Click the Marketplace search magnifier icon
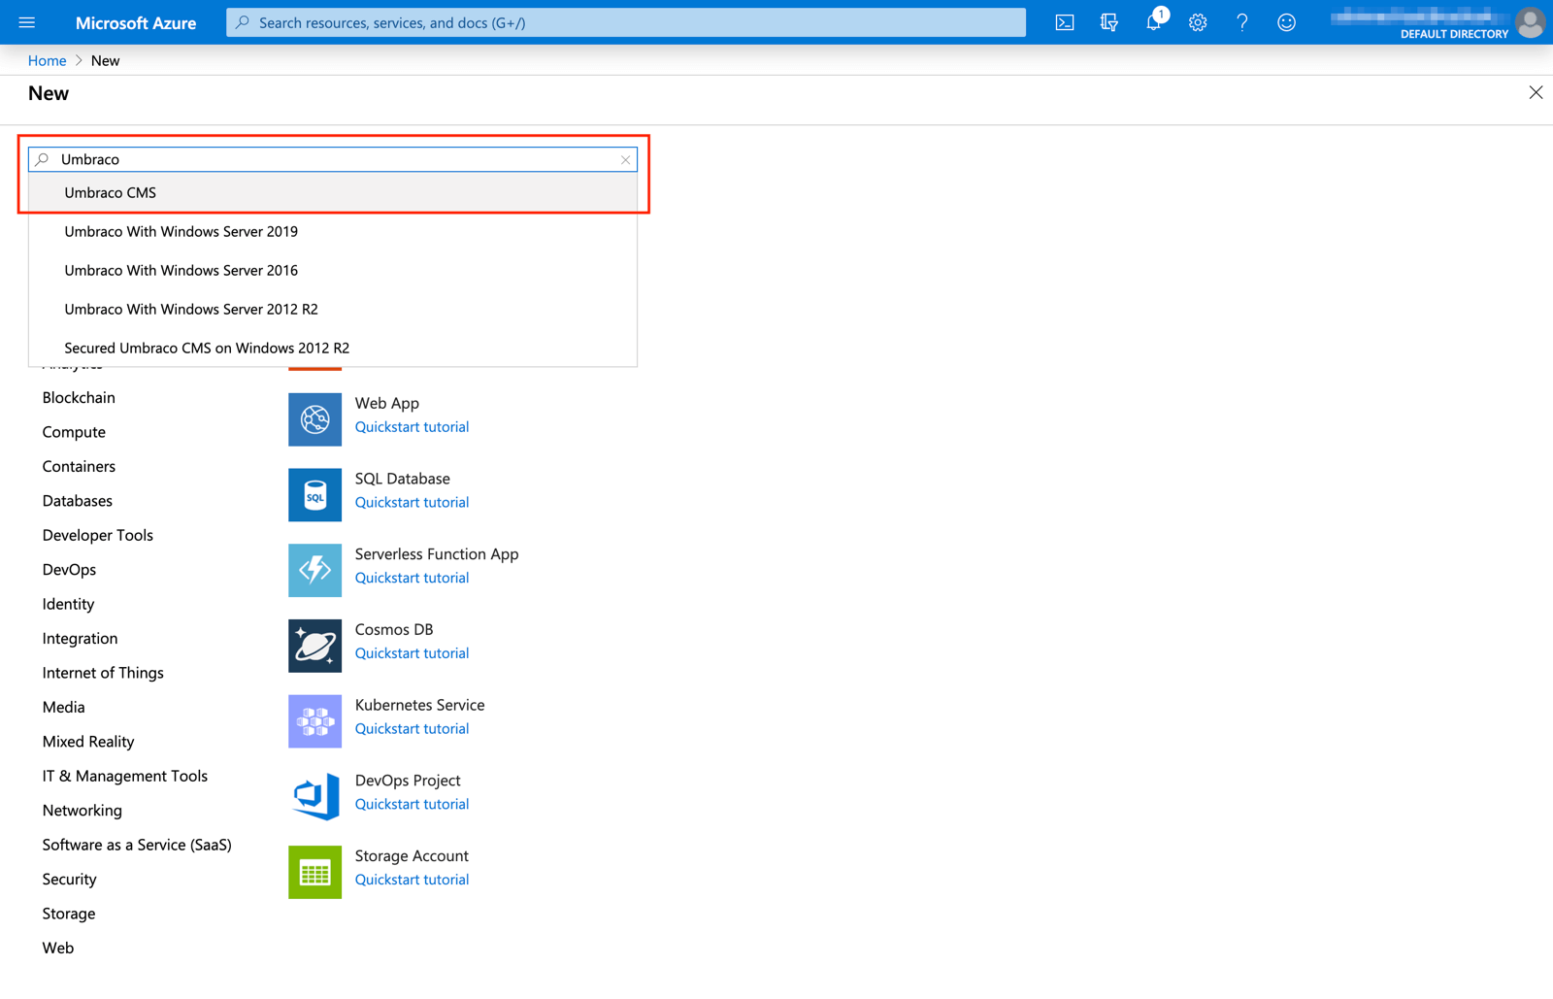1553x999 pixels. click(x=43, y=159)
